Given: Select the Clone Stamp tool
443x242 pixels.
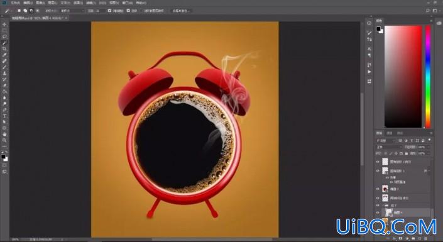Looking at the screenshot, I should pos(4,73).
